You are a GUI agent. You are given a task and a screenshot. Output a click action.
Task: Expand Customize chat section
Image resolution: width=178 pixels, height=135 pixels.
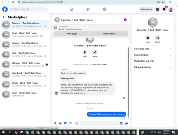[153, 49]
